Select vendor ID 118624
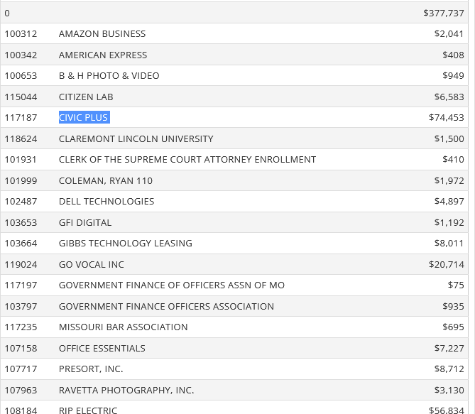 [x=21, y=138]
